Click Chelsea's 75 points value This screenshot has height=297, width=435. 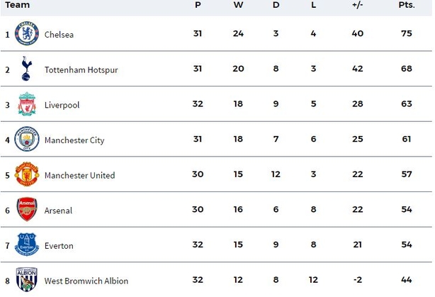(x=407, y=33)
